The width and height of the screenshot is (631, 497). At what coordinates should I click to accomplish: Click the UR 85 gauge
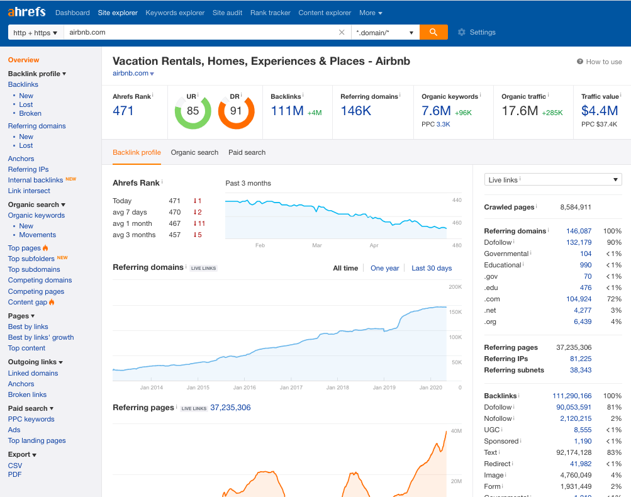pyautogui.click(x=193, y=111)
